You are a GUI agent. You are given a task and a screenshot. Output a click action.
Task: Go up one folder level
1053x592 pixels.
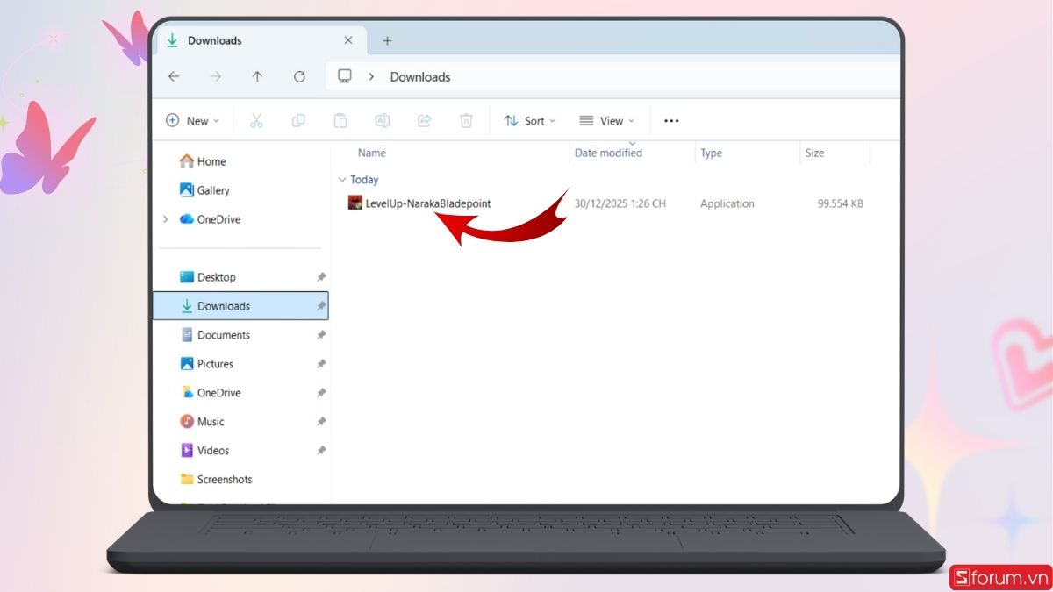coord(257,77)
